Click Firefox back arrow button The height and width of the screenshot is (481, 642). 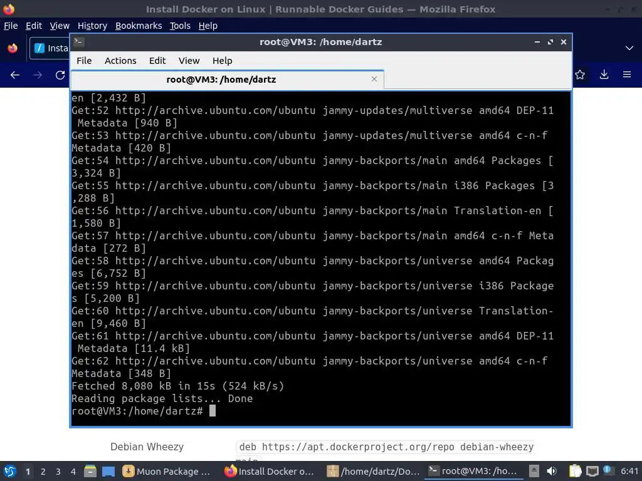pos(15,75)
